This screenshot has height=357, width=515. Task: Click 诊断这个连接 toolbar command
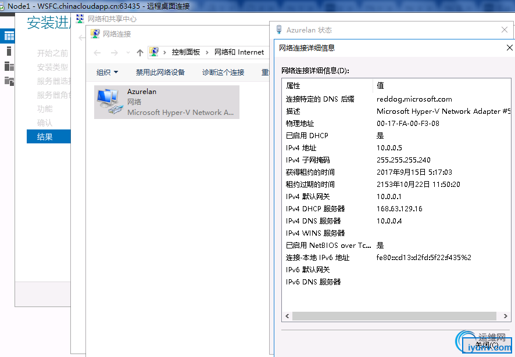point(223,72)
